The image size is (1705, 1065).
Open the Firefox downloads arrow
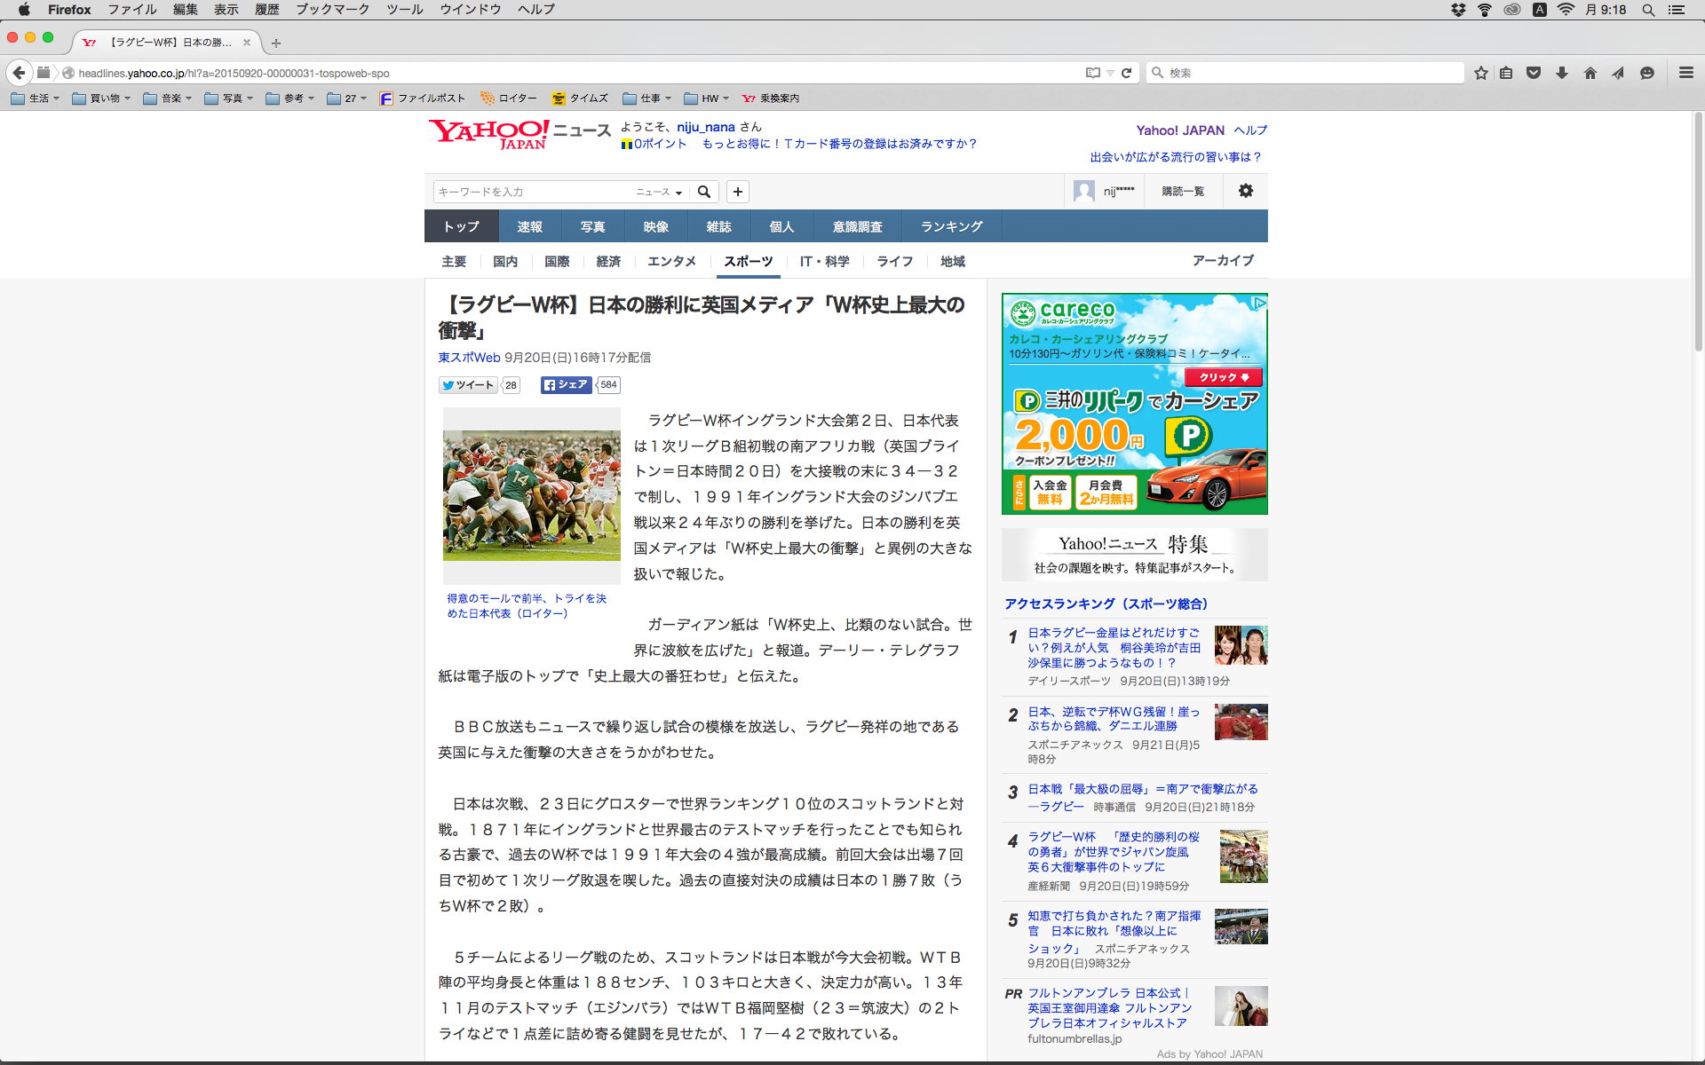click(1562, 74)
